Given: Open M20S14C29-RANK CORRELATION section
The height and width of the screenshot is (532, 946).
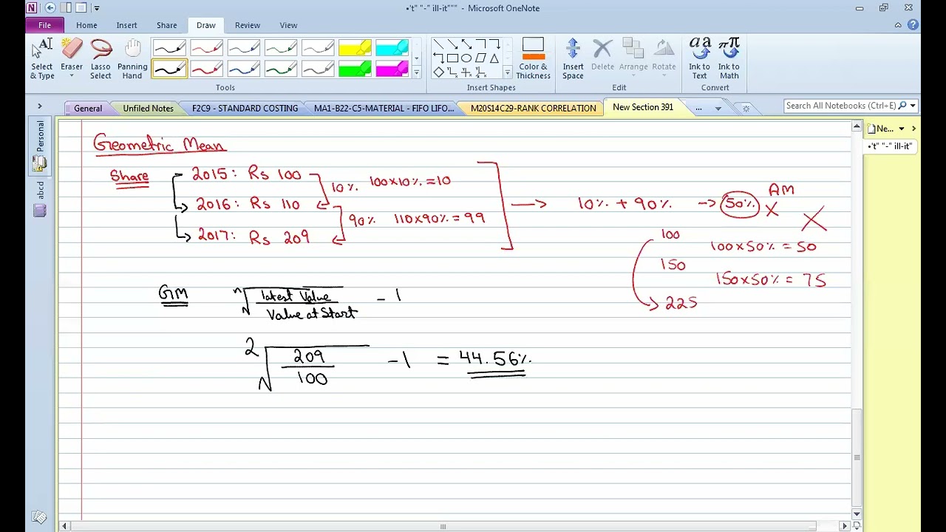Looking at the screenshot, I should [x=533, y=108].
